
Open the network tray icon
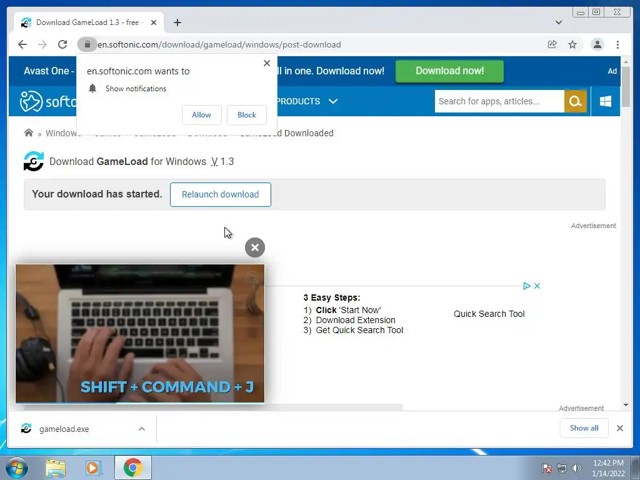(562, 467)
